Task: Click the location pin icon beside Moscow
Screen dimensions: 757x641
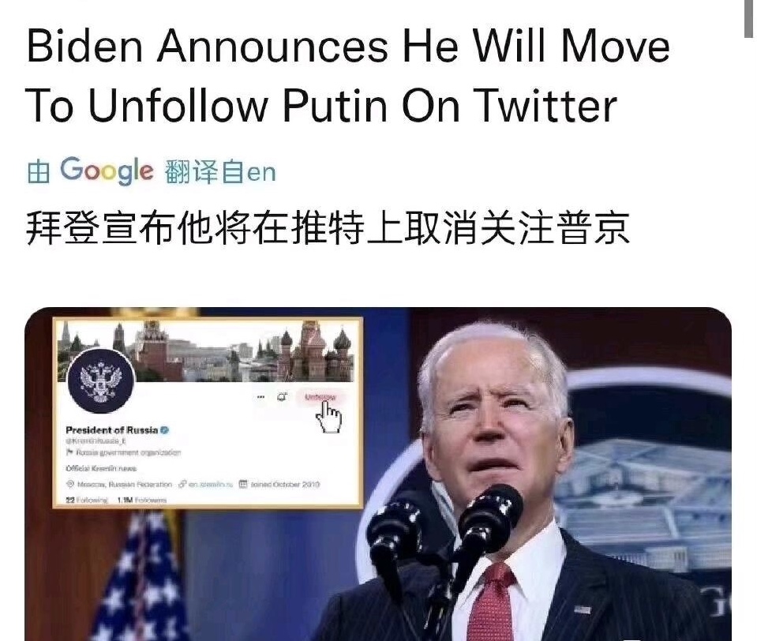Action: click(x=70, y=484)
